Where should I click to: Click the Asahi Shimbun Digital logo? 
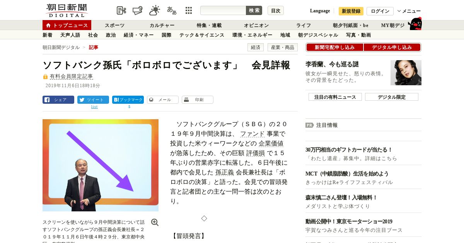67,10
